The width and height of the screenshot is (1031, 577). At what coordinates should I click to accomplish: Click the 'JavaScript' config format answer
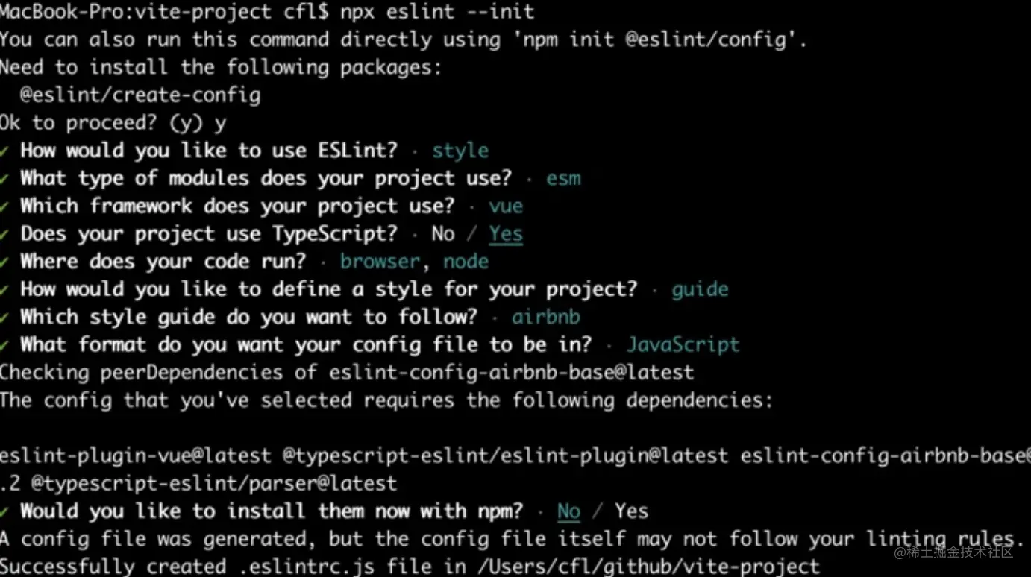pos(683,344)
